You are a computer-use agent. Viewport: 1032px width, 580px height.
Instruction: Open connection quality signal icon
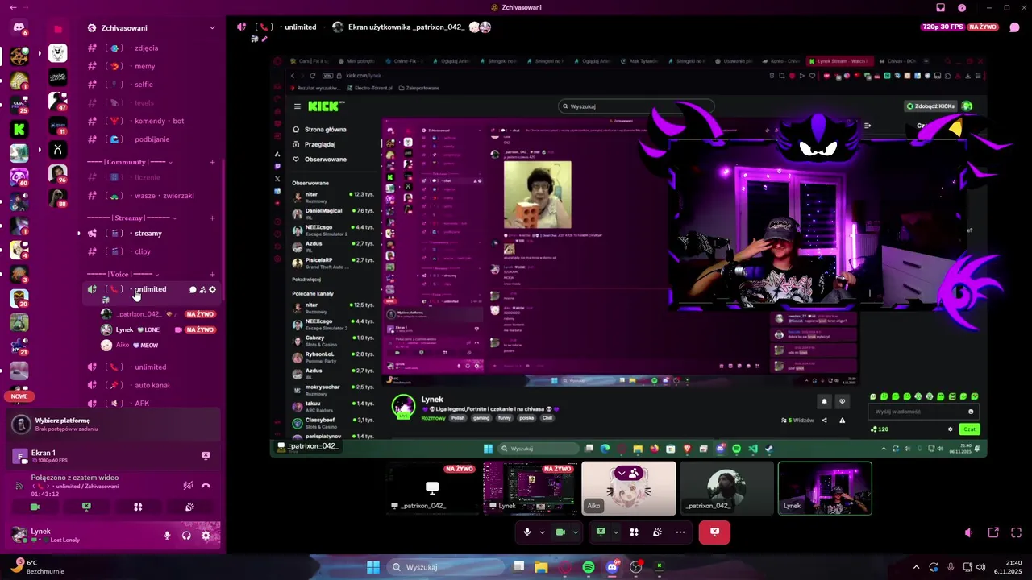(x=19, y=486)
